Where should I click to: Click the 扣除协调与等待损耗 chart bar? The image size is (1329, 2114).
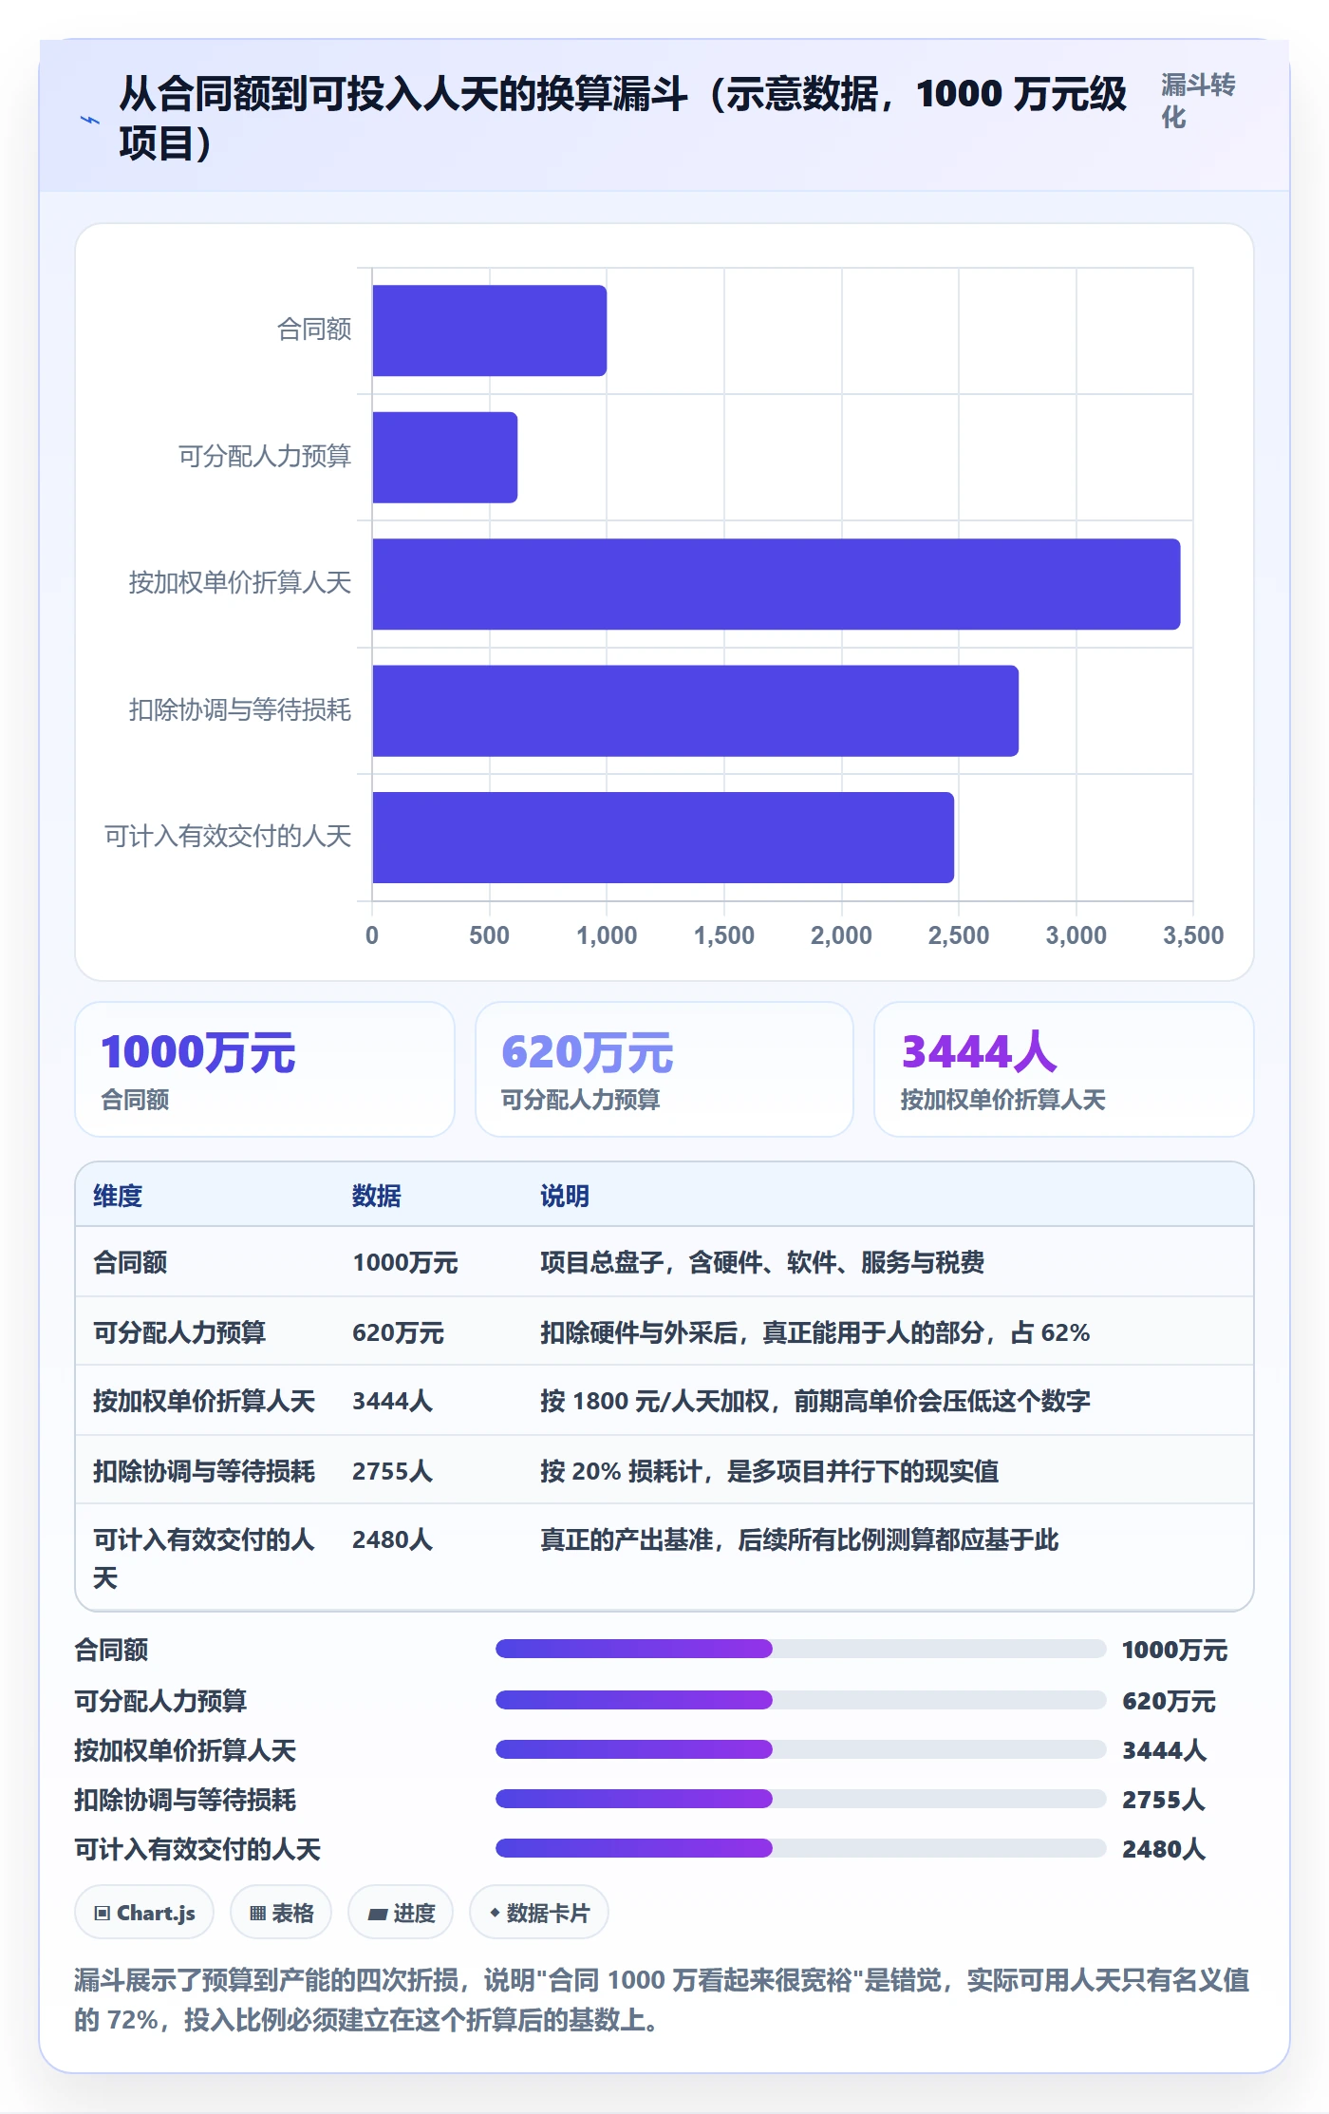(x=695, y=710)
